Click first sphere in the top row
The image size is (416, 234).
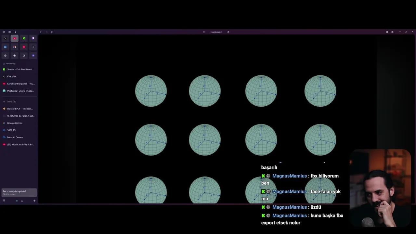point(151,91)
